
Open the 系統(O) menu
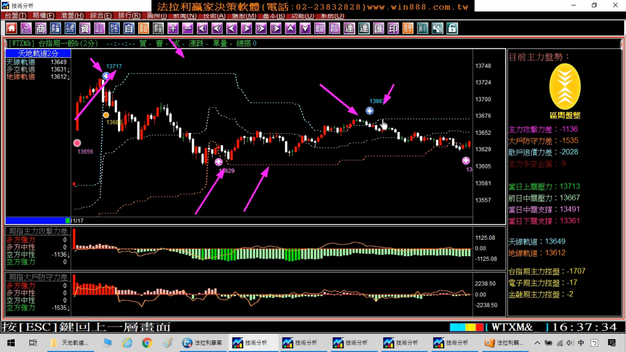click(x=332, y=15)
